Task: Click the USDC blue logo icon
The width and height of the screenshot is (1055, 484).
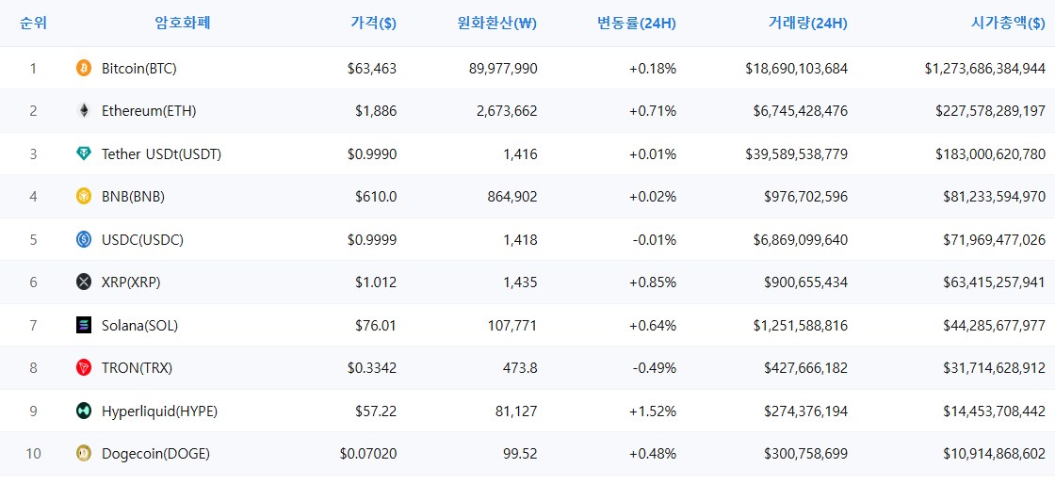Action: pos(84,239)
